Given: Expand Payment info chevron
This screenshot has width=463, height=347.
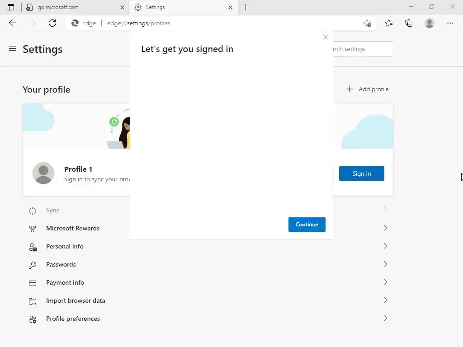Looking at the screenshot, I should coord(385,282).
